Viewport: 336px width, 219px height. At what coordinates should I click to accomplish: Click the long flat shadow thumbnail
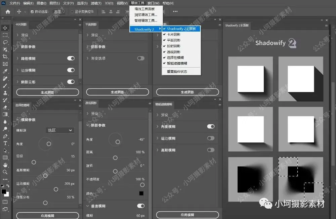301,79
